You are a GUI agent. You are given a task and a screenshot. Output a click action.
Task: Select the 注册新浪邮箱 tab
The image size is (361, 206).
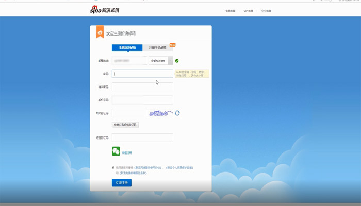(x=127, y=47)
